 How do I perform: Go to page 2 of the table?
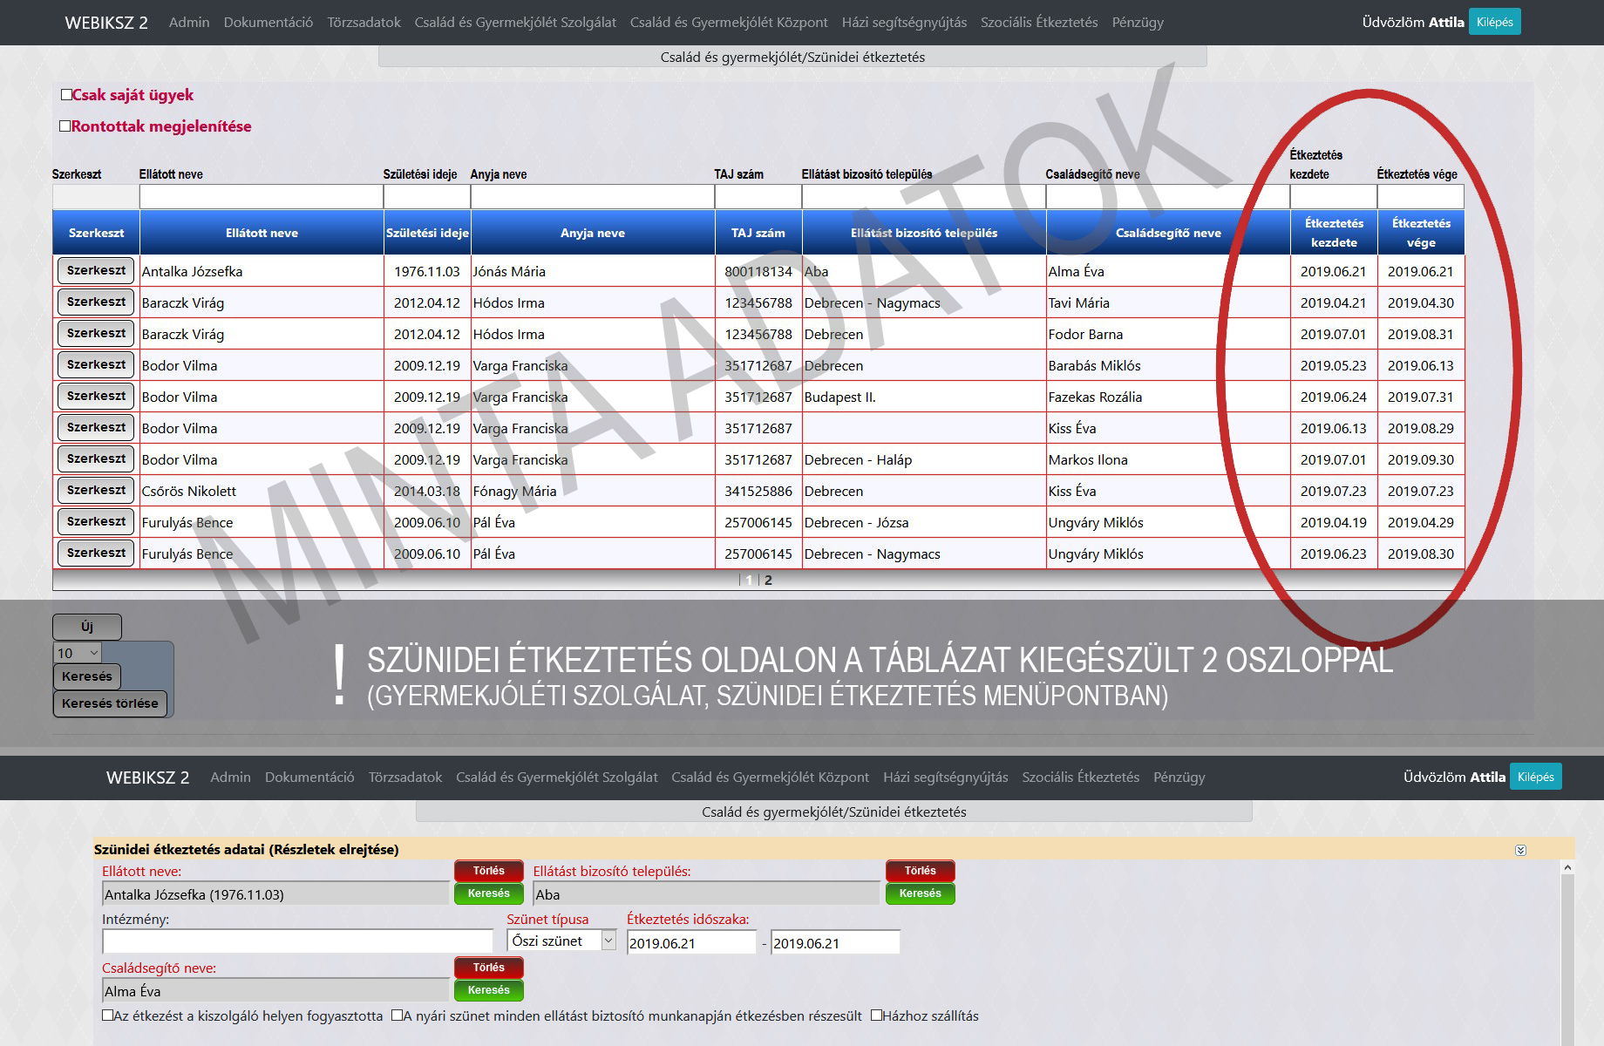tap(768, 581)
